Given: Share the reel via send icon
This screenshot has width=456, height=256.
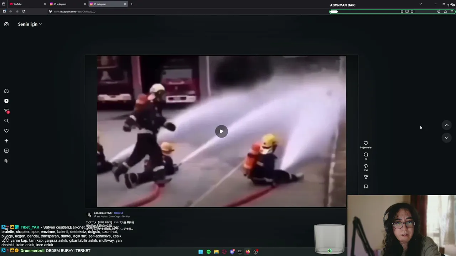Looking at the screenshot, I should pyautogui.click(x=366, y=177).
